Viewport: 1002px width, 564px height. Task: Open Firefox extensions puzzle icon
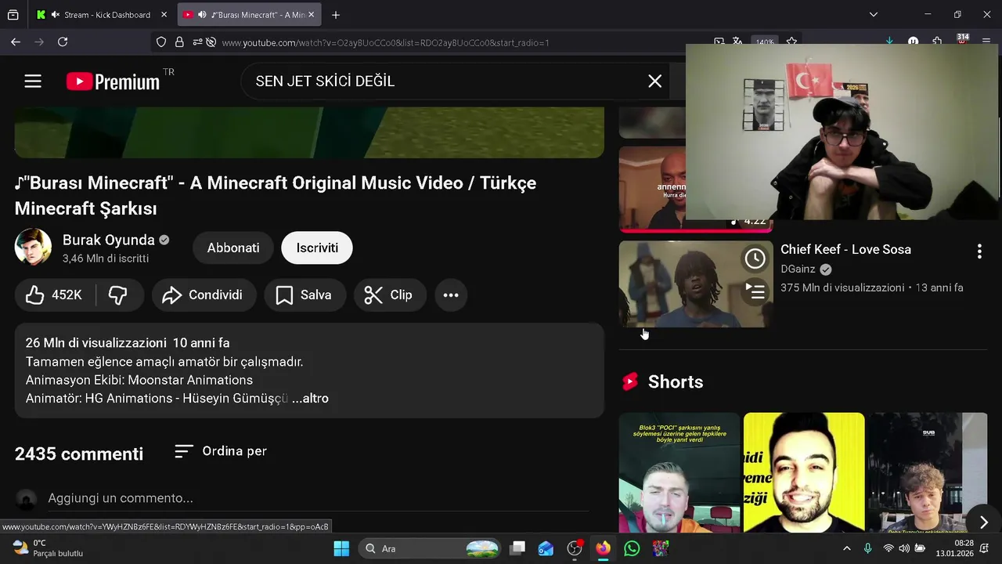[x=937, y=42]
